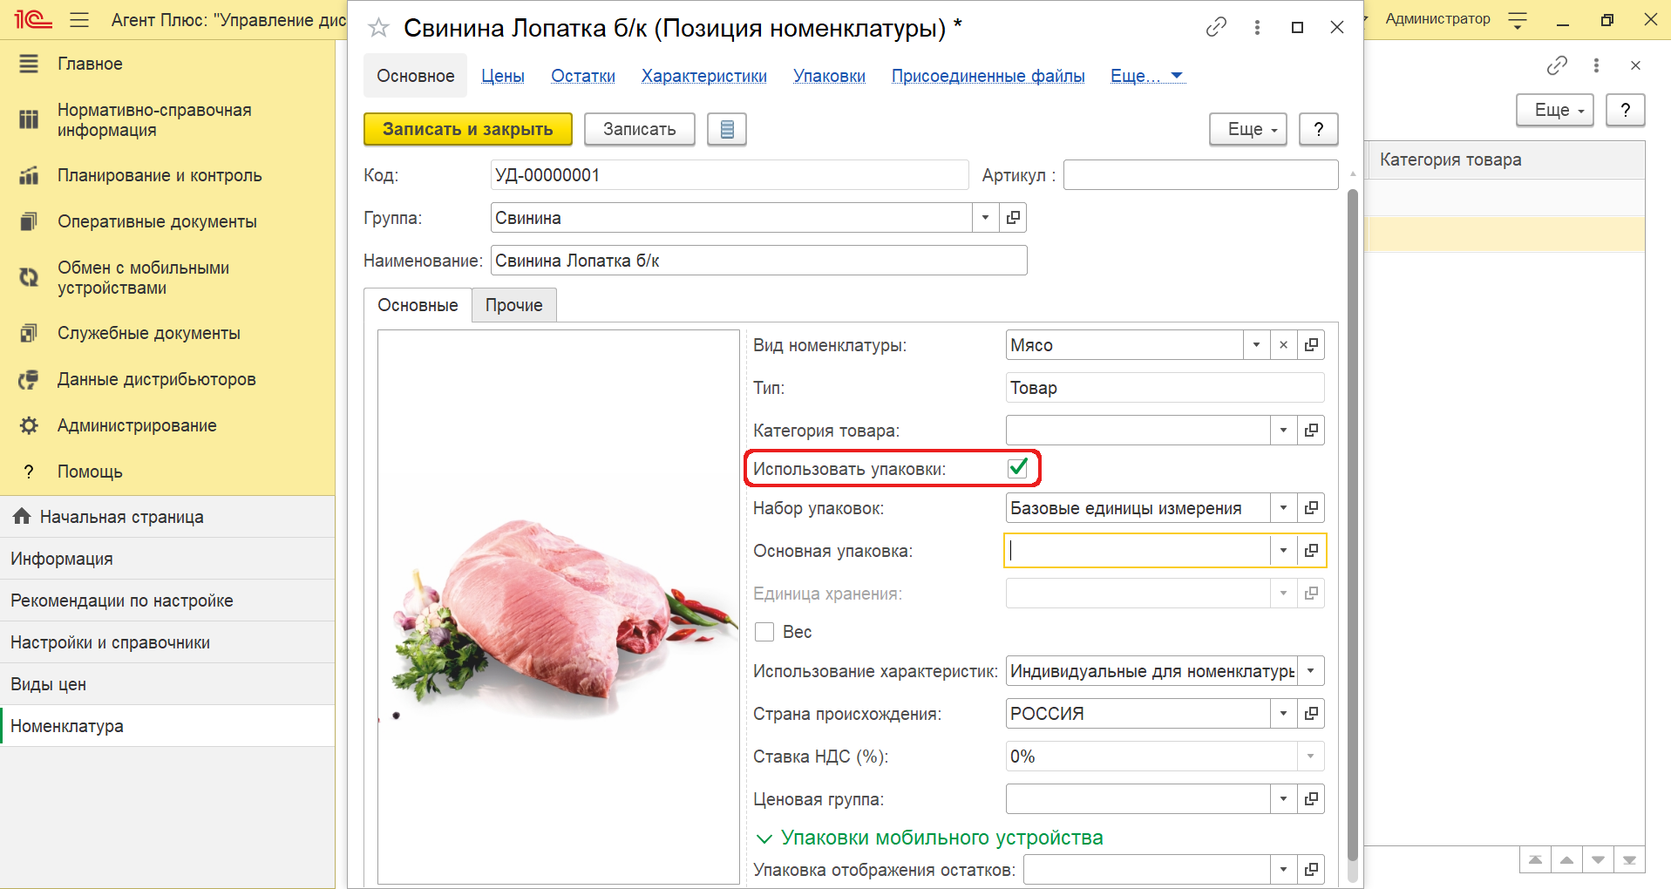Open 1C main menu hamburger icon

click(x=79, y=19)
